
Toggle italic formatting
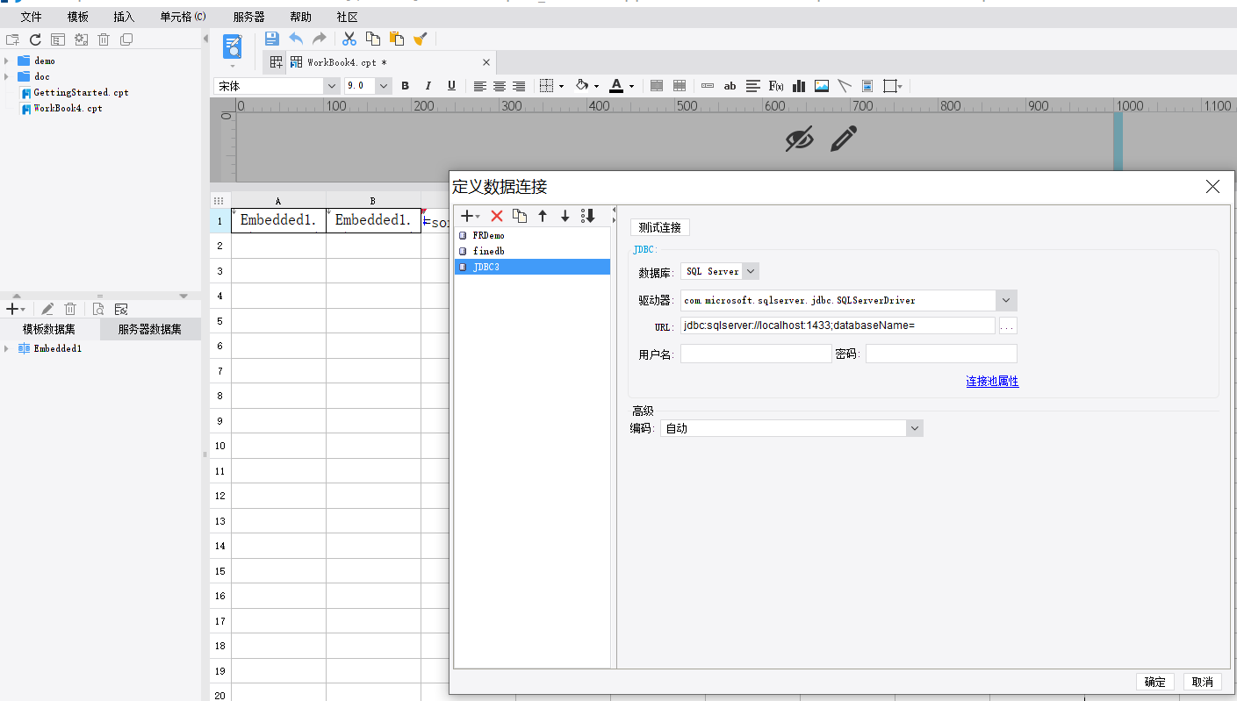click(x=428, y=86)
